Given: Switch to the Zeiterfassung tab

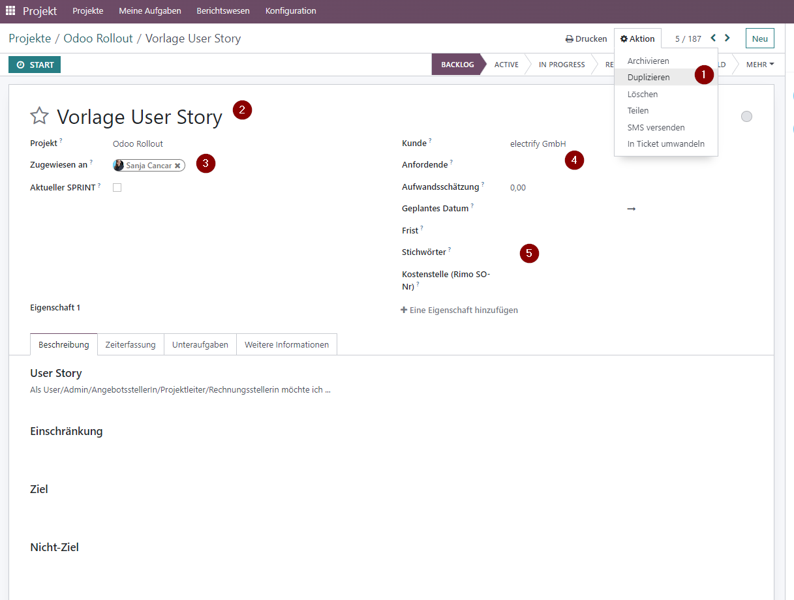Looking at the screenshot, I should [130, 344].
